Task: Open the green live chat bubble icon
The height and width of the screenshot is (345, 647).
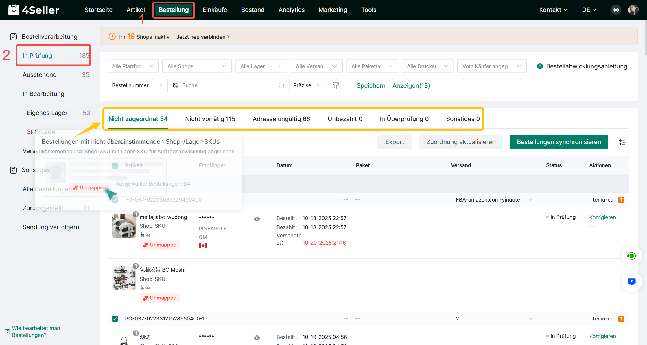Action: (x=631, y=256)
